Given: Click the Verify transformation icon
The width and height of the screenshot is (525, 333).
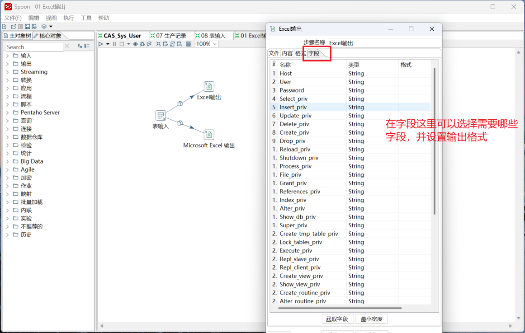Looking at the screenshot, I should coord(158,44).
